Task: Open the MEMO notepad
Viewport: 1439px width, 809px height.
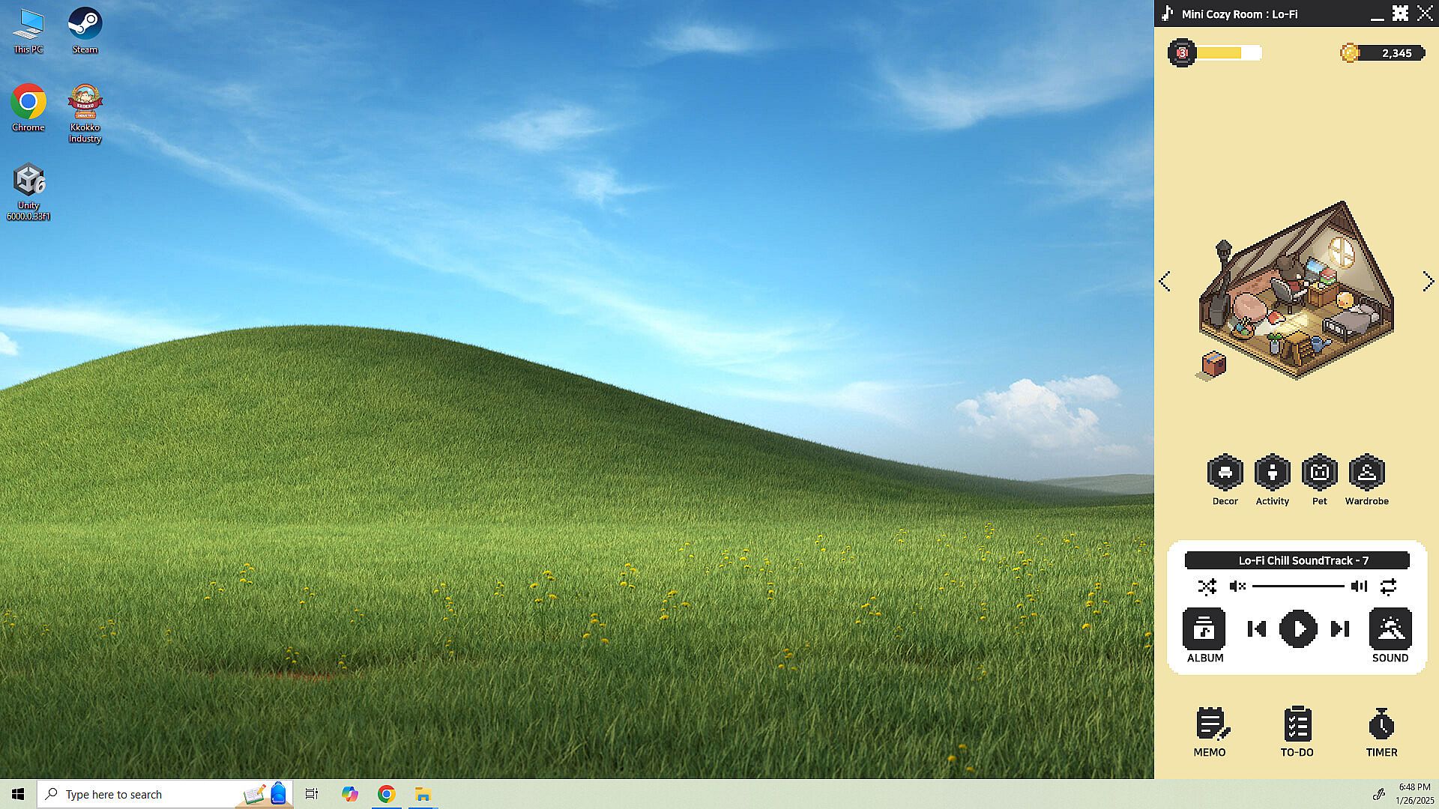Action: click(x=1210, y=725)
